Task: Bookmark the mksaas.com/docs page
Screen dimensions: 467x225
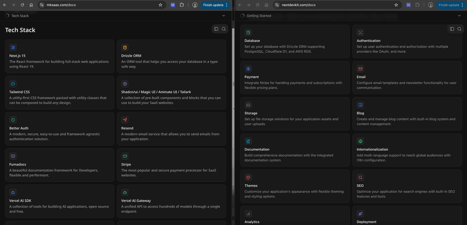Action: (x=160, y=5)
